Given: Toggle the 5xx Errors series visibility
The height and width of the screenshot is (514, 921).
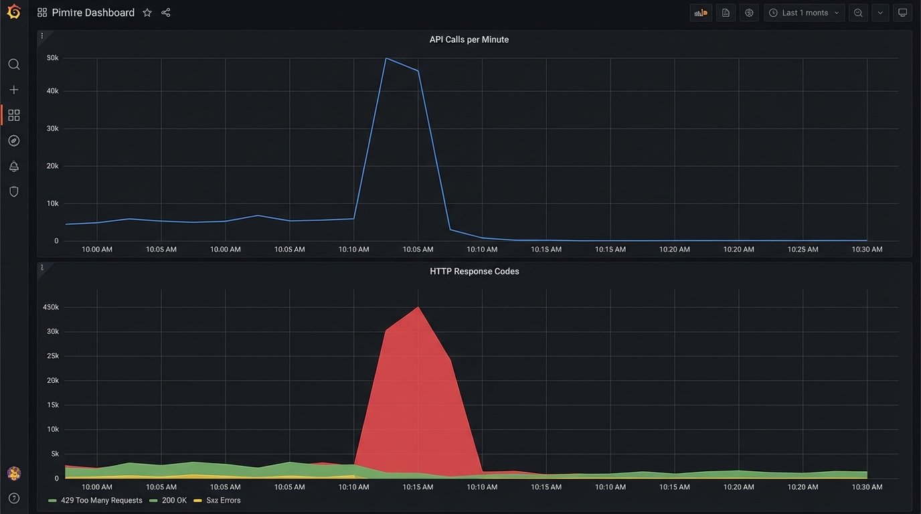Looking at the screenshot, I should [225, 500].
